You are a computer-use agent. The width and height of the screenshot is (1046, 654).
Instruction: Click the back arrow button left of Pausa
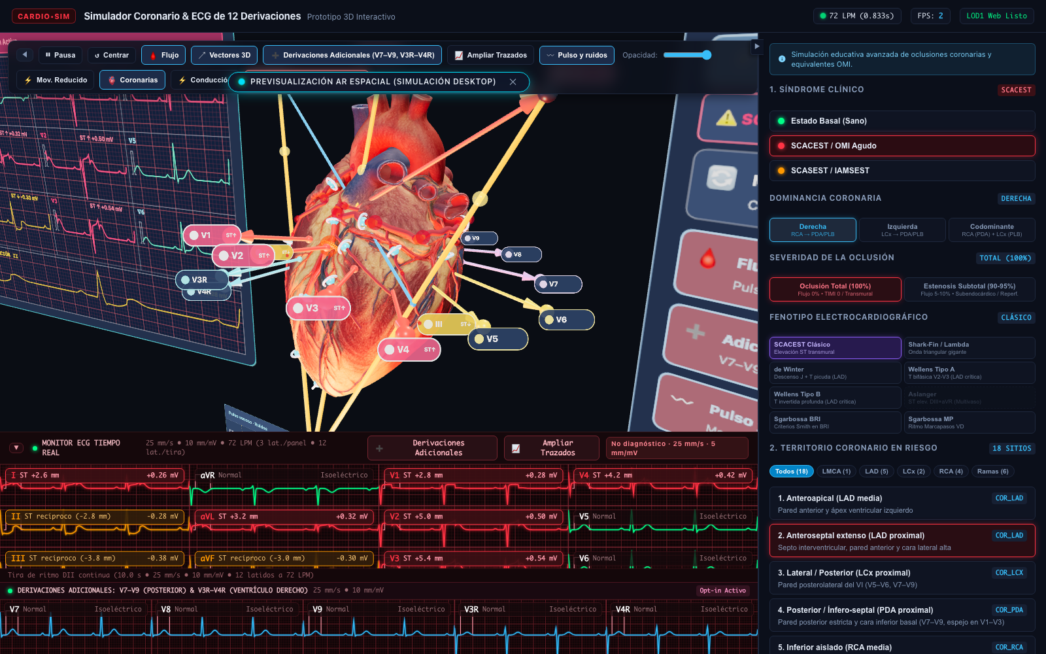click(x=25, y=55)
